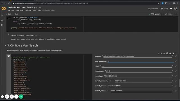Click the match_inurl text field
Viewport: 180px width, 101px height.
(140, 86)
